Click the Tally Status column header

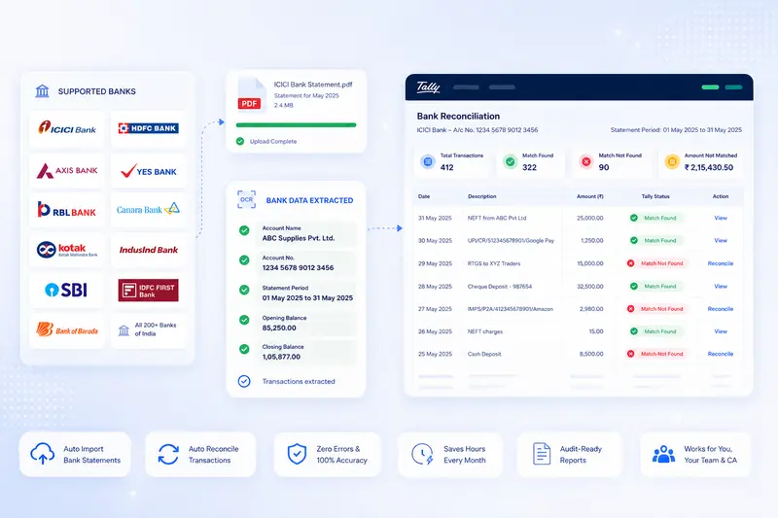click(655, 196)
